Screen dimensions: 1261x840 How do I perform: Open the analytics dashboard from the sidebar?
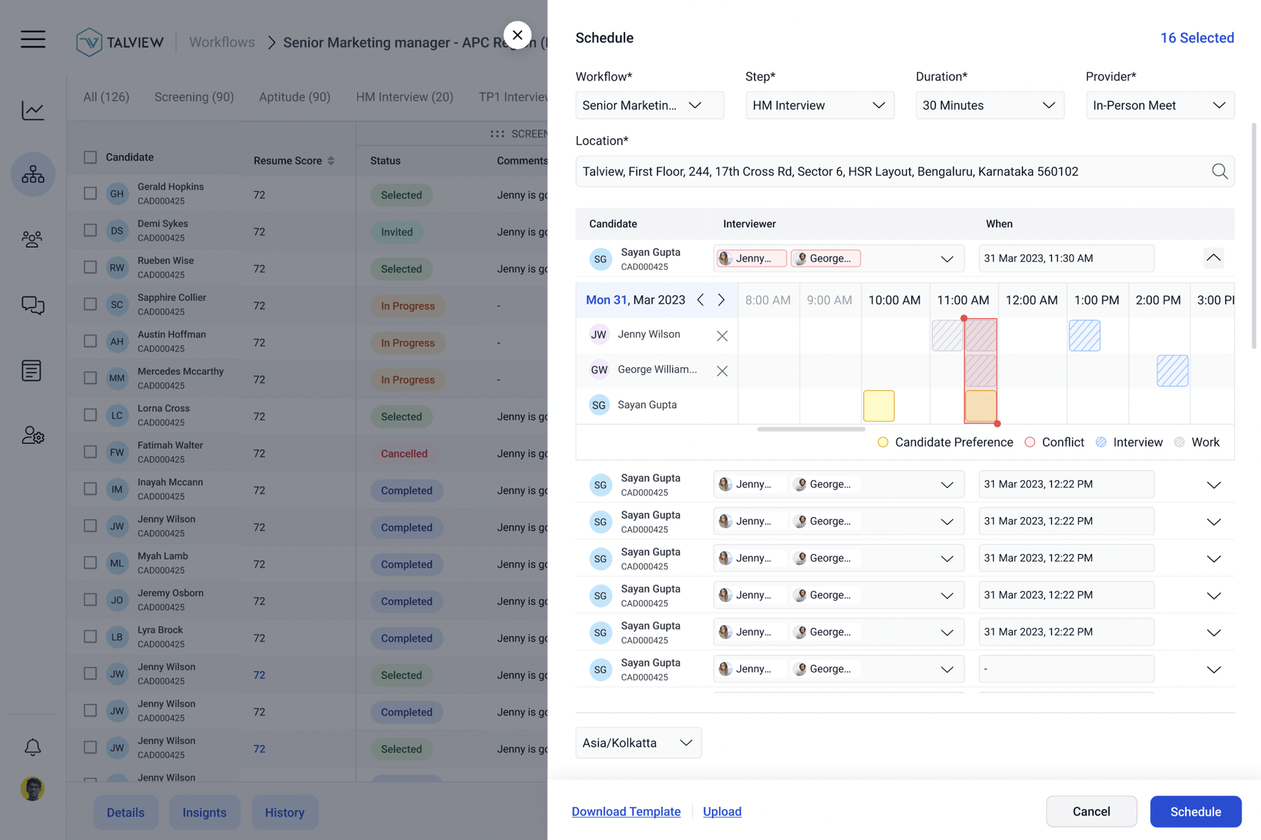pos(32,110)
